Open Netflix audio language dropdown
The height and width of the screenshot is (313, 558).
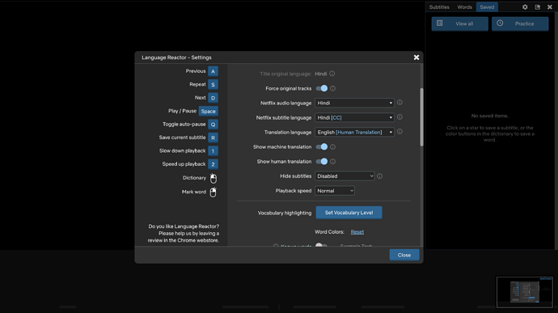coord(354,103)
